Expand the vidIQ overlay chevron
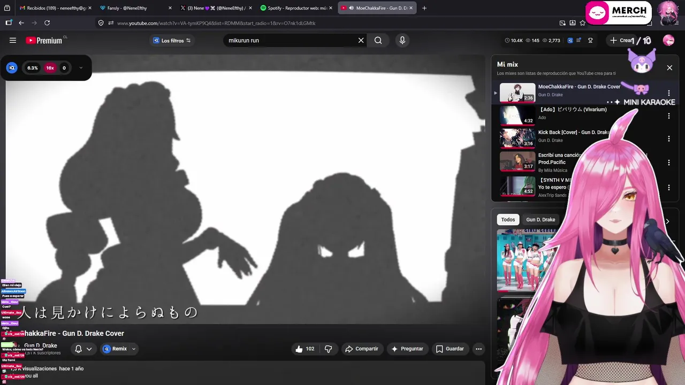 [81, 68]
